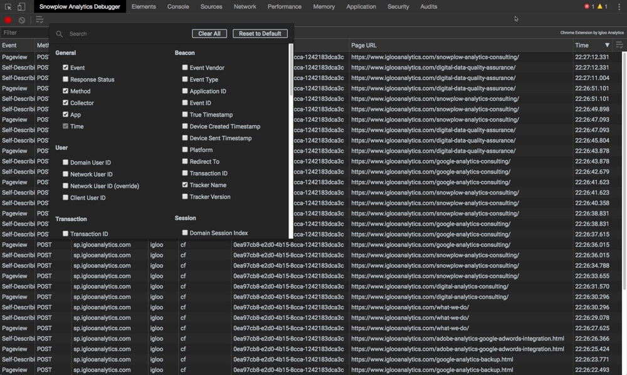
Task: Go to the Audits tab
Action: [x=429, y=6]
